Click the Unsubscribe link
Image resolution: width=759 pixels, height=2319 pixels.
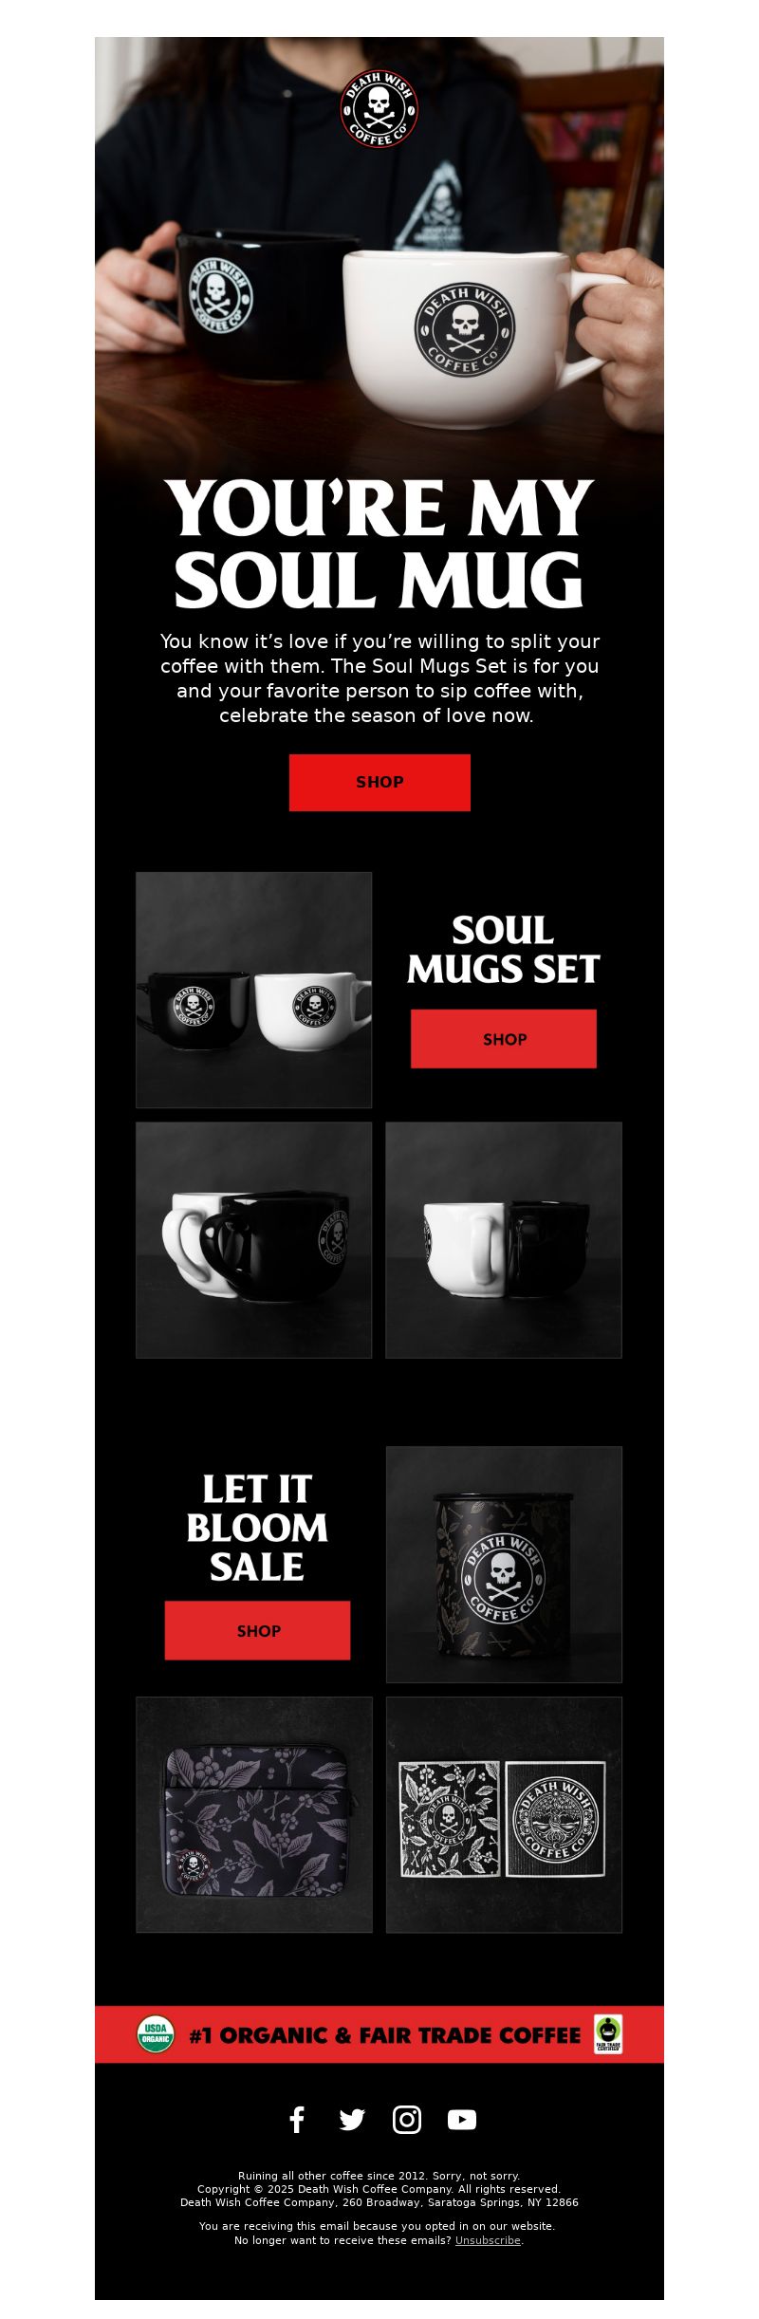tap(488, 2241)
